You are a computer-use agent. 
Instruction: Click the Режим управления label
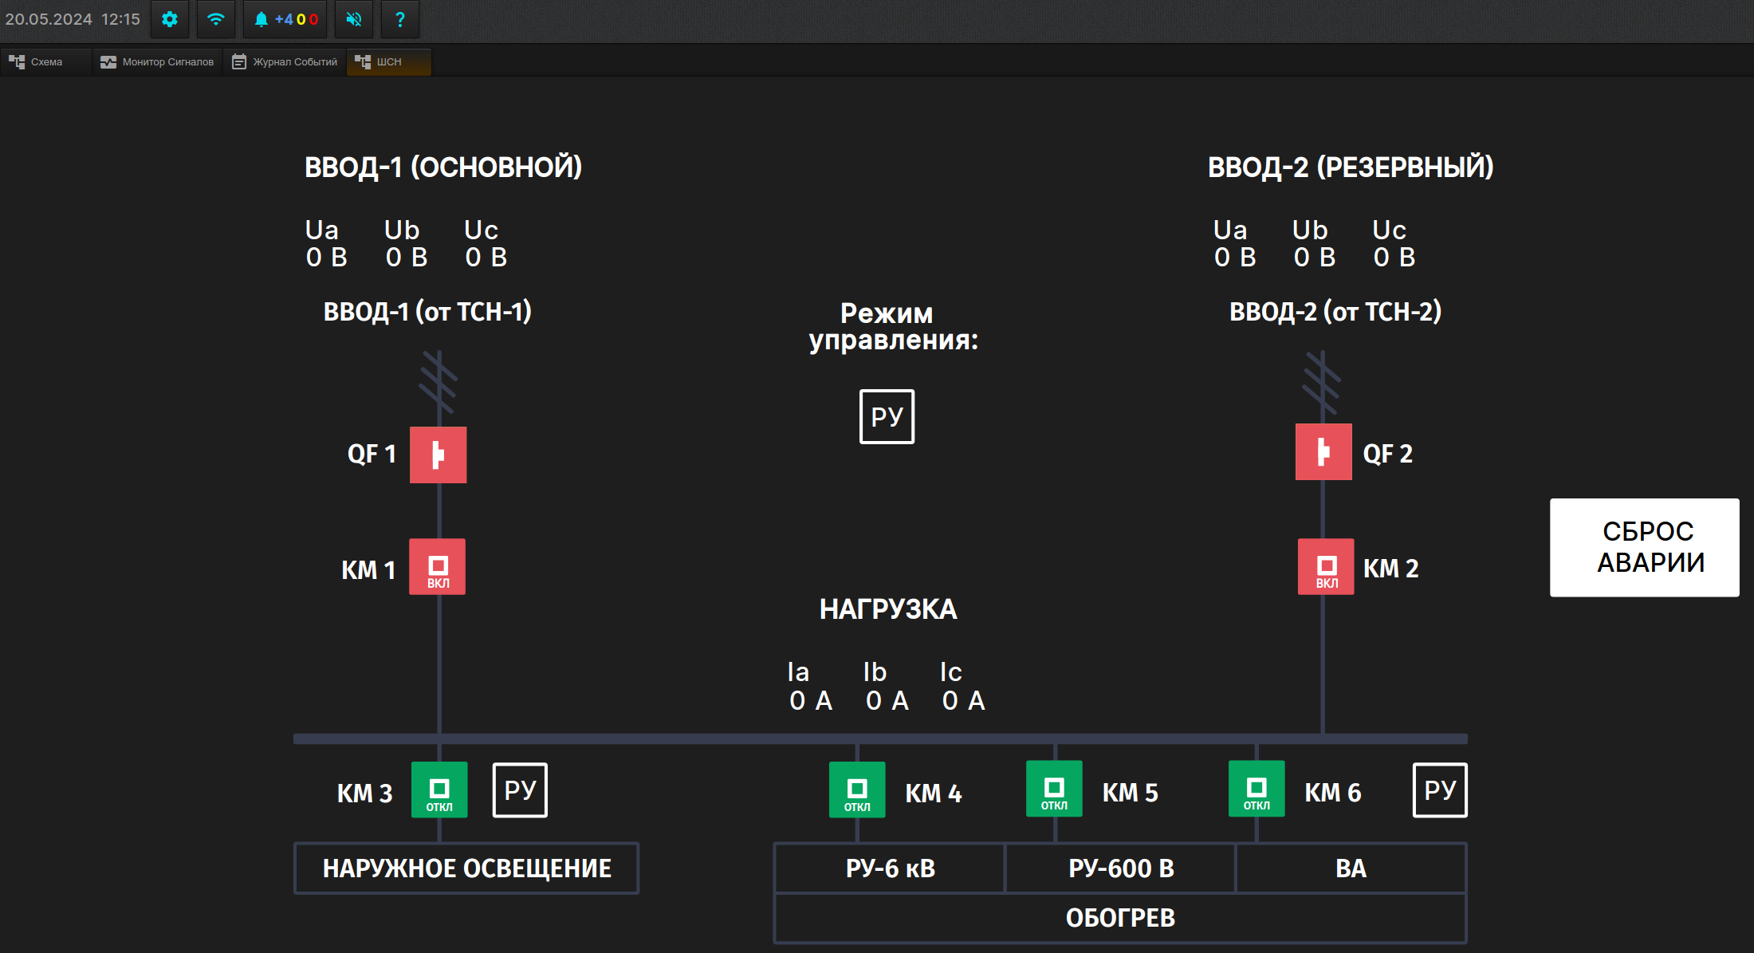coord(893,327)
